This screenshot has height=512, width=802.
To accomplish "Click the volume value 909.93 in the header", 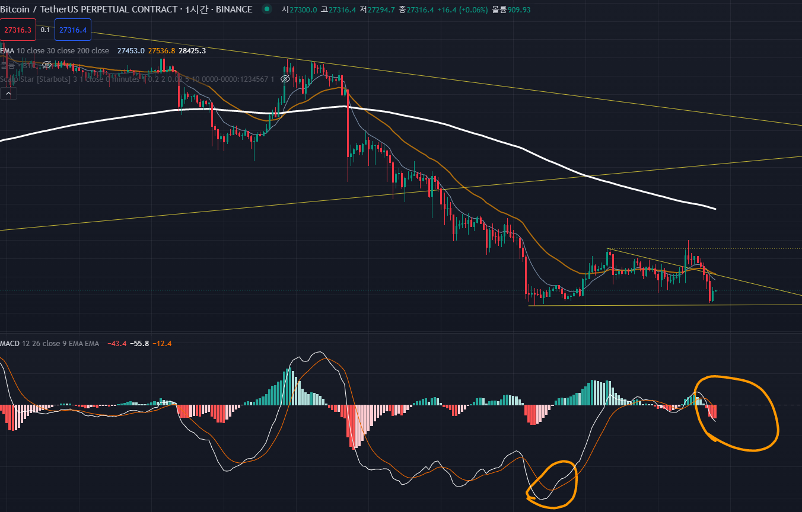I will coord(518,9).
